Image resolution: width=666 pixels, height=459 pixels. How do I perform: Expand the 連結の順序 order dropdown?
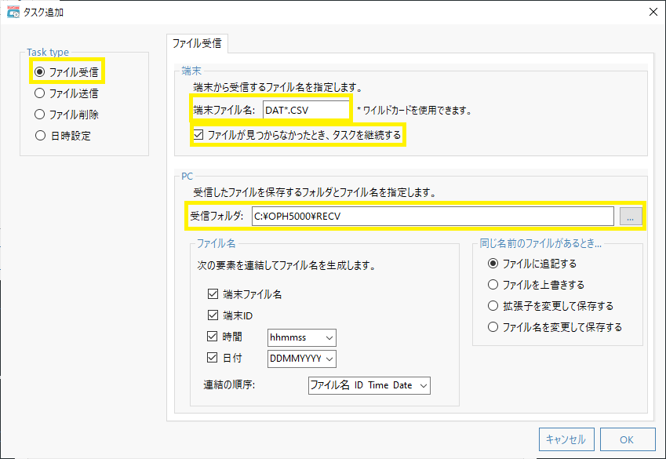pyautogui.click(x=369, y=385)
